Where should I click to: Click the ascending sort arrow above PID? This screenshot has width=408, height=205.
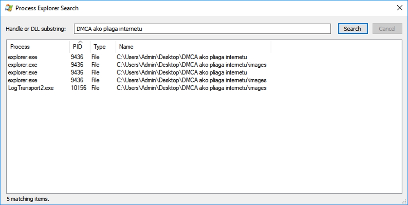pyautogui.click(x=80, y=41)
